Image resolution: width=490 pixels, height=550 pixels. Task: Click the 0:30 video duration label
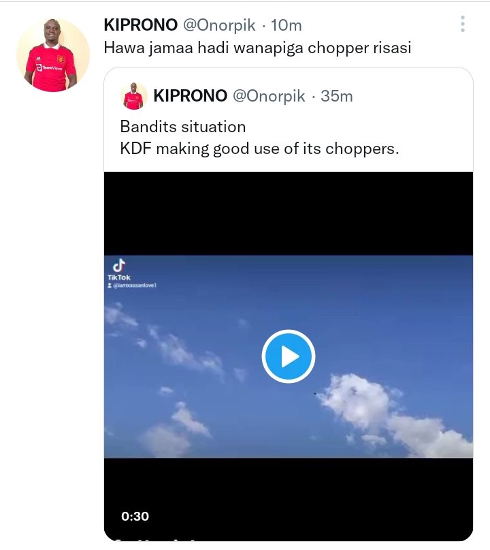tap(135, 516)
